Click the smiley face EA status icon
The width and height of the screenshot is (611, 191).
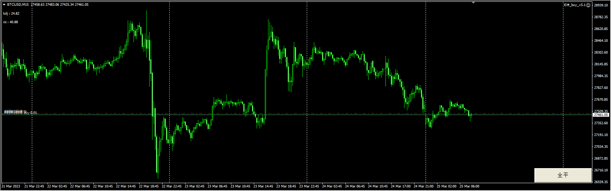click(588, 5)
